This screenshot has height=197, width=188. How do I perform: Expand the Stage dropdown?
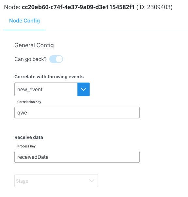tap(56, 181)
